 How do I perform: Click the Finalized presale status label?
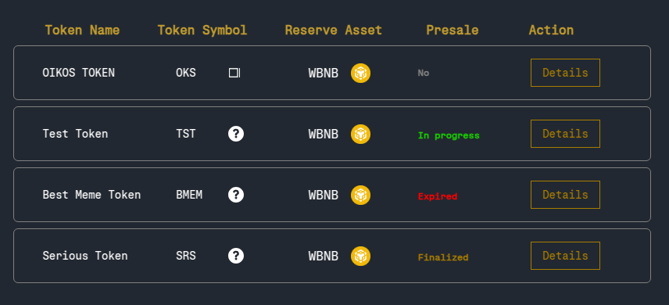coord(443,257)
